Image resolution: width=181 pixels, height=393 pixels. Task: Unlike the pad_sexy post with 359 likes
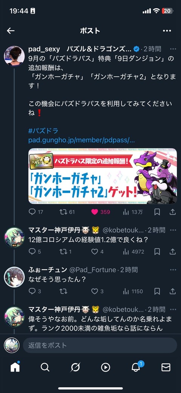click(x=95, y=212)
